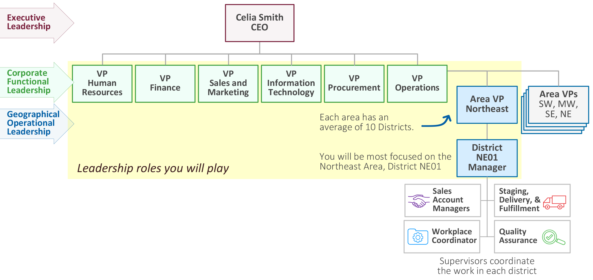Click the Leadership roles you will play text

153,168
